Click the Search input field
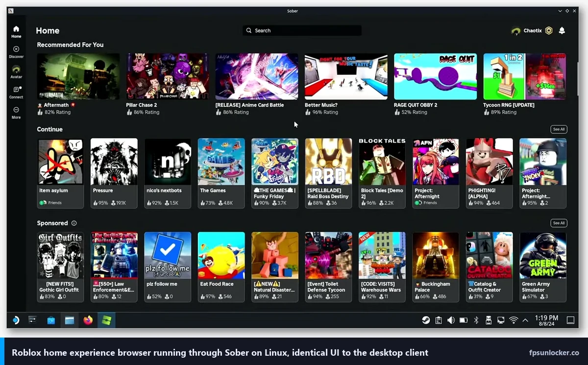The height and width of the screenshot is (365, 588). pos(302,30)
